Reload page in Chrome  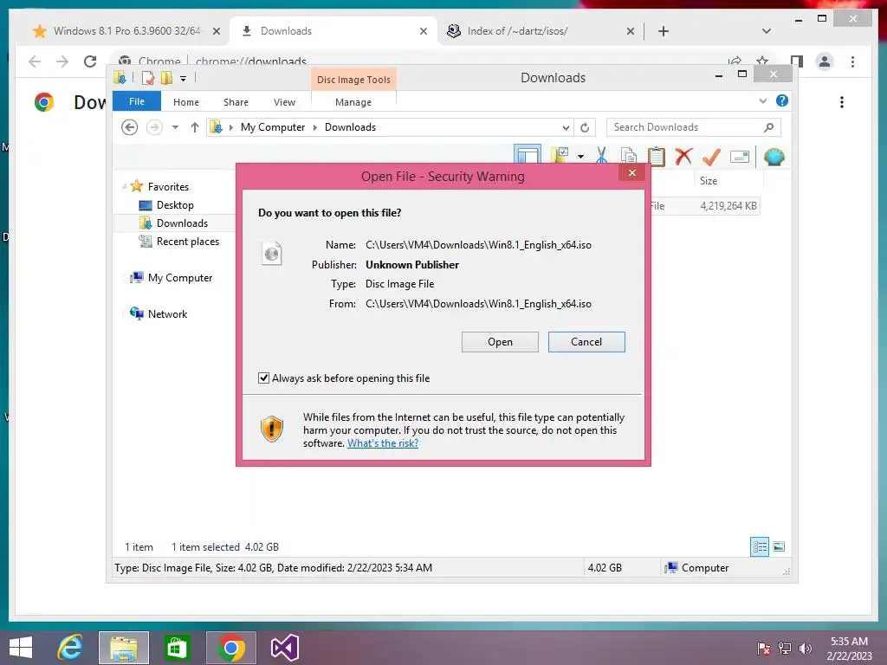[90, 61]
